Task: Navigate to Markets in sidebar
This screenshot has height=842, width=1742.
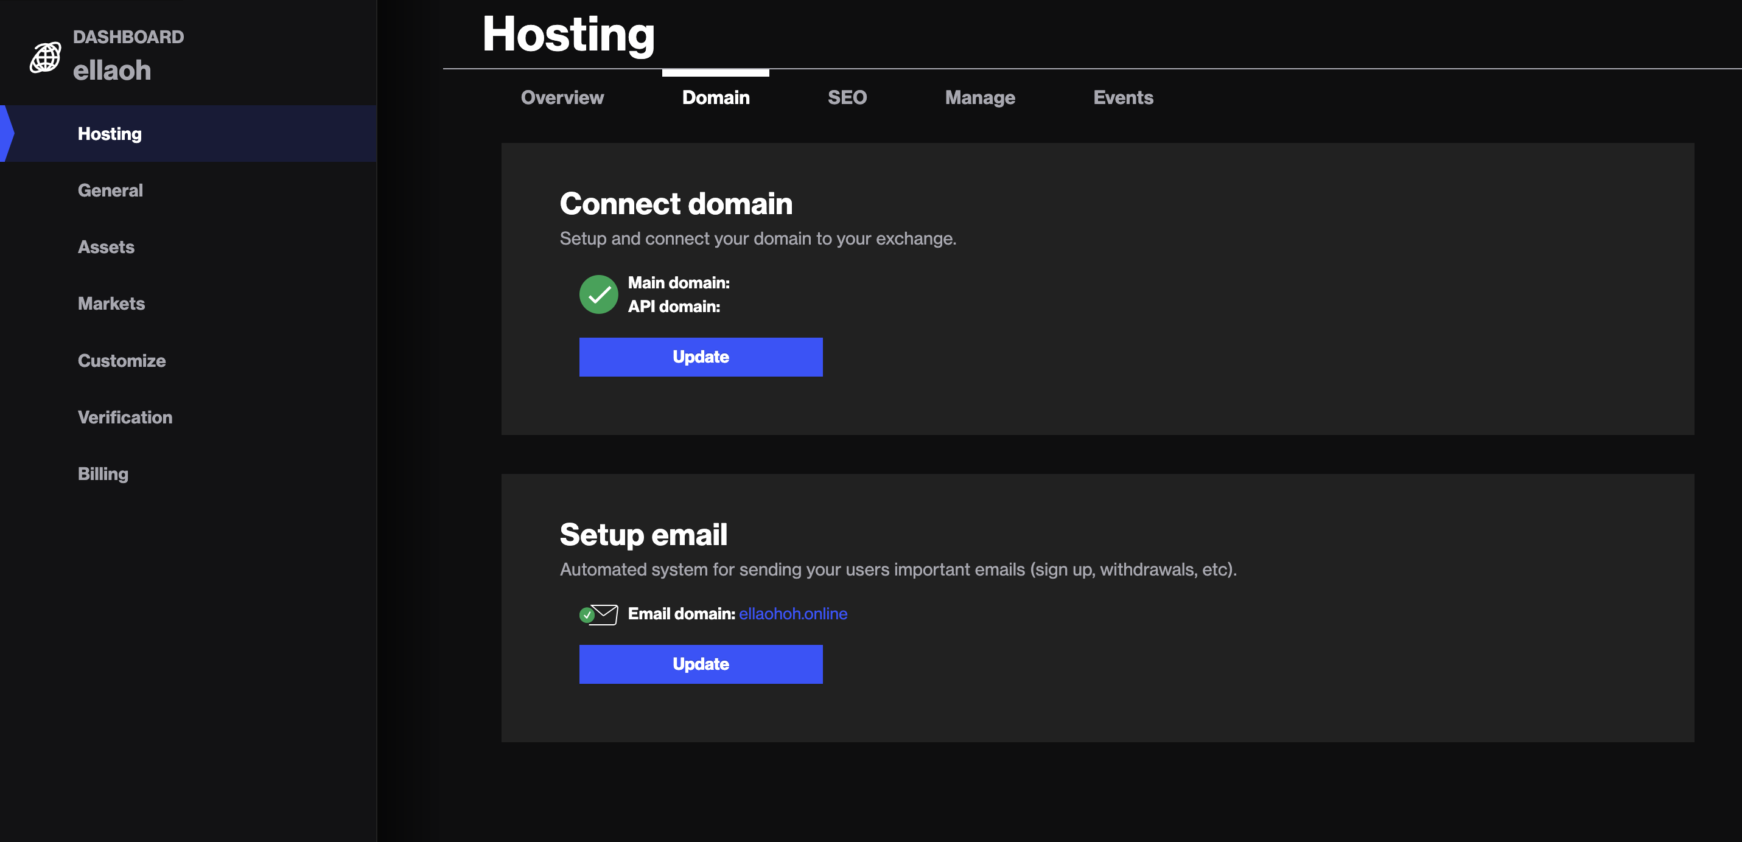Action: pos(111,304)
